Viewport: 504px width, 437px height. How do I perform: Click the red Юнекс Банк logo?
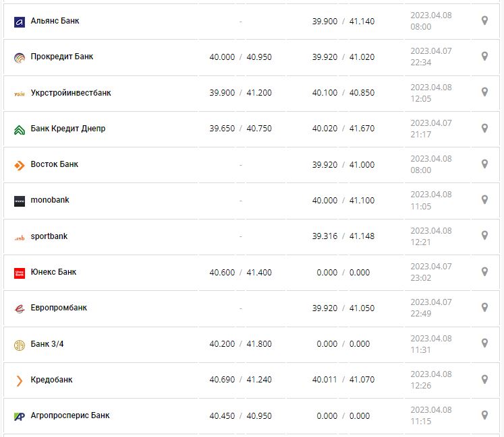(x=19, y=273)
